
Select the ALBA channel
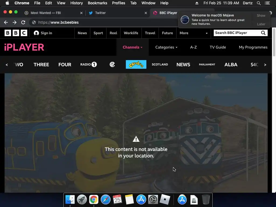tap(231, 65)
